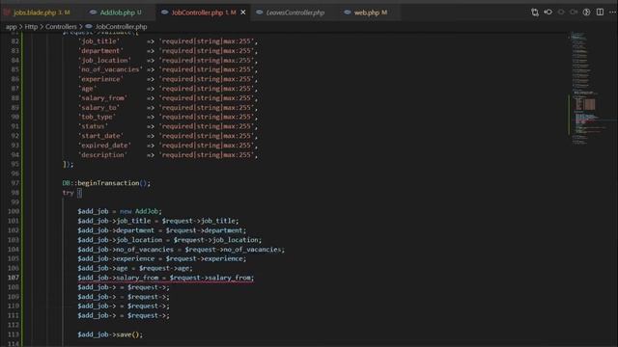Click the circular half-filled icon beside split editor
Viewport: 618px width, 347px height.
pyautogui.click(x=586, y=13)
